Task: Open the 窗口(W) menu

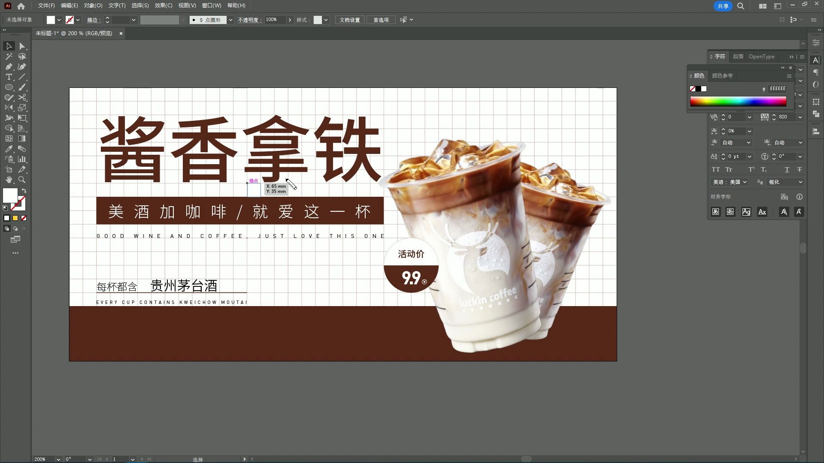Action: click(x=212, y=6)
